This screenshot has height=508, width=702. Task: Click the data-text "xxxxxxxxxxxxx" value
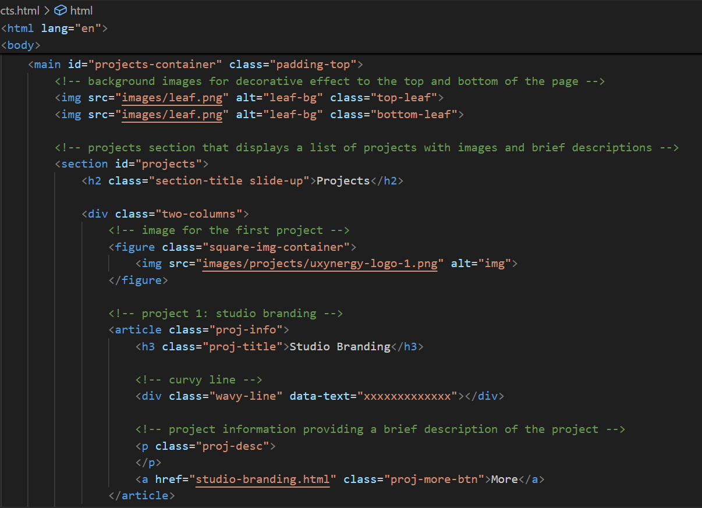pyautogui.click(x=407, y=396)
